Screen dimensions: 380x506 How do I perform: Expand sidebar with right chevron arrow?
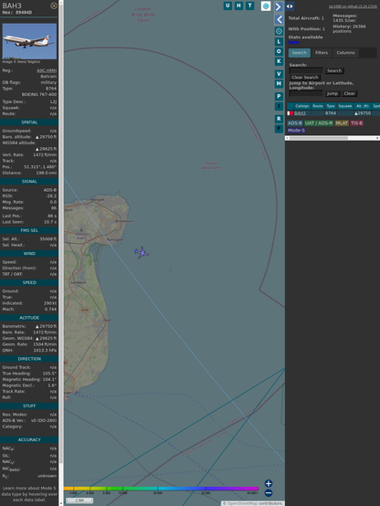[x=279, y=6]
